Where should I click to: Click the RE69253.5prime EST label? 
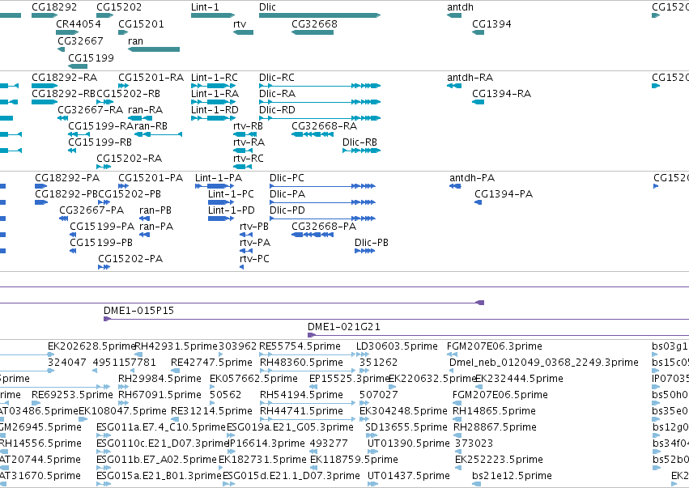[72, 395]
